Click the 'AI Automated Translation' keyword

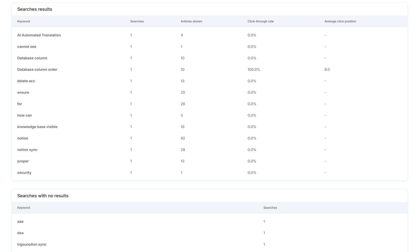click(39, 35)
